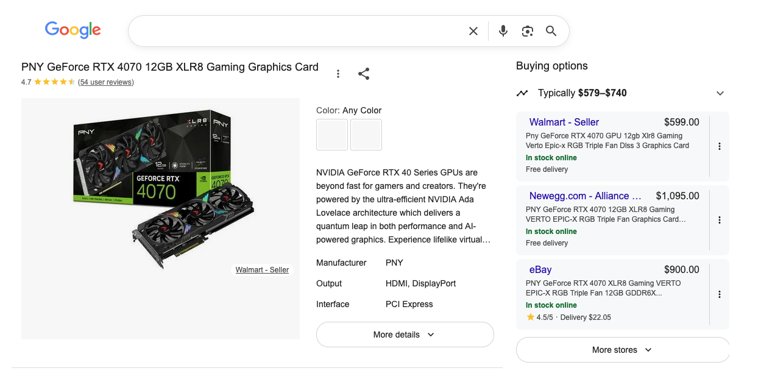The height and width of the screenshot is (379, 761).
Task: Open more options for Walmart listing
Action: (719, 146)
